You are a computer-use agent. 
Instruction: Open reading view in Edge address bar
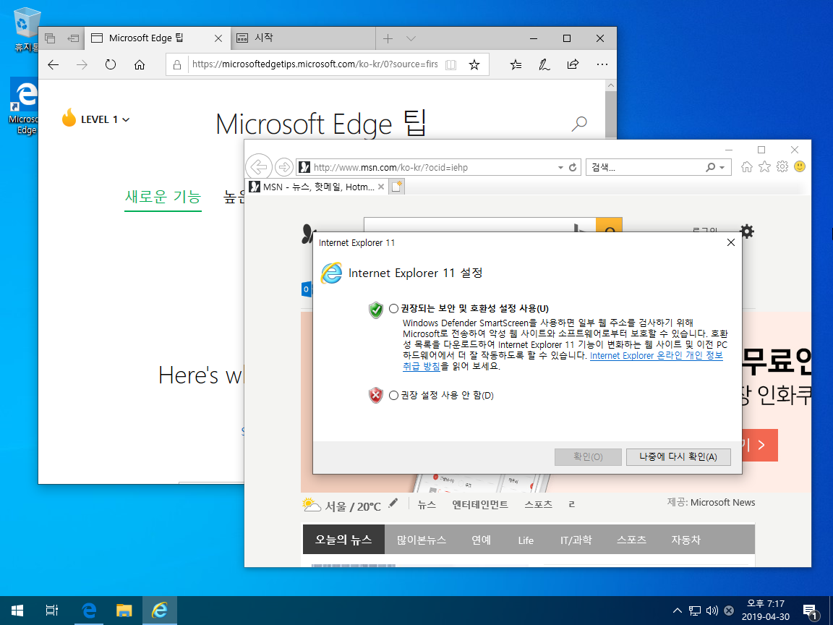450,65
